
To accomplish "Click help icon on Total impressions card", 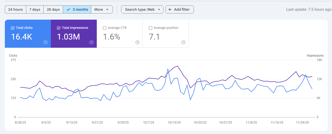I will point(91,42).
